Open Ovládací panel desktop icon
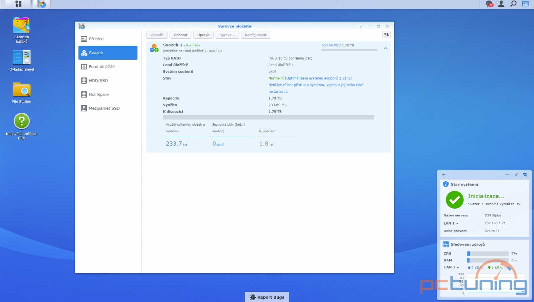 click(22, 61)
